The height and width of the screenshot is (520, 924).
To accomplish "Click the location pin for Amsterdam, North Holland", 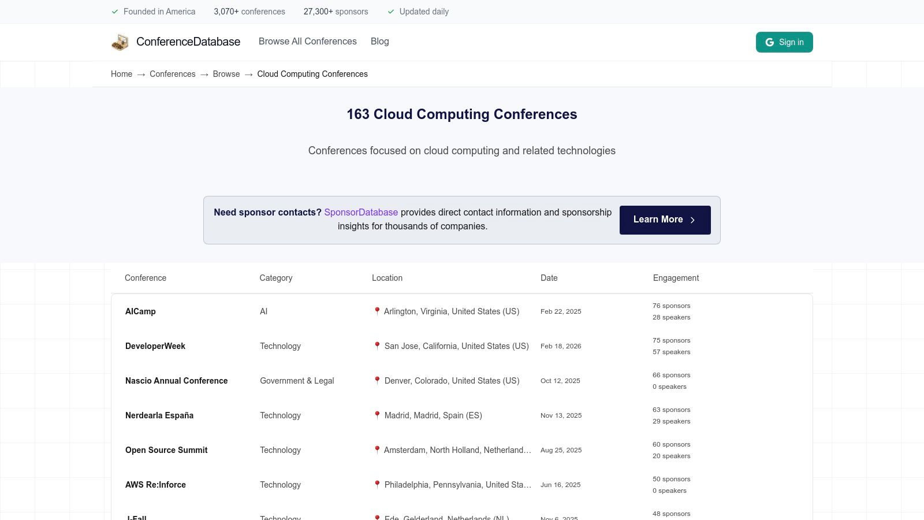I will point(377,450).
